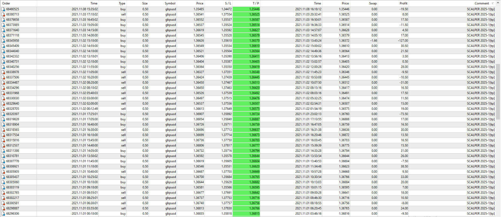Click the green T/P cell showing 1.36370
Screen dimensions: 501x217
click(246, 41)
